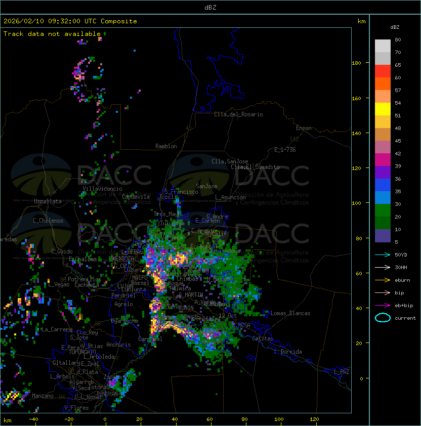
Task: Click the 'eburn' legend label
Action: click(x=402, y=280)
